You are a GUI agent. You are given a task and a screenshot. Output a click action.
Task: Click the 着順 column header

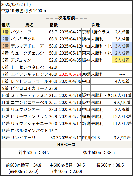coord(5,25)
